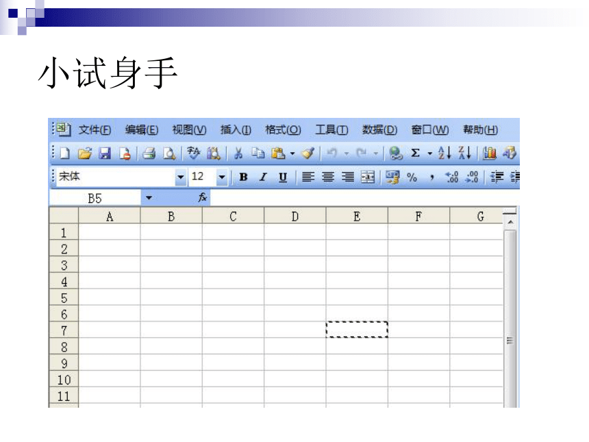Apply Currency style icon
Screen dimensions: 589x442
[392, 177]
